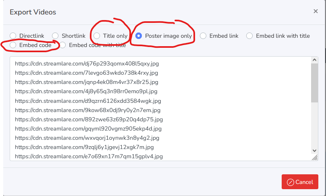Viewport: 326px width, 196px height.
Task: Choose Embed code with title option
Action: point(63,45)
